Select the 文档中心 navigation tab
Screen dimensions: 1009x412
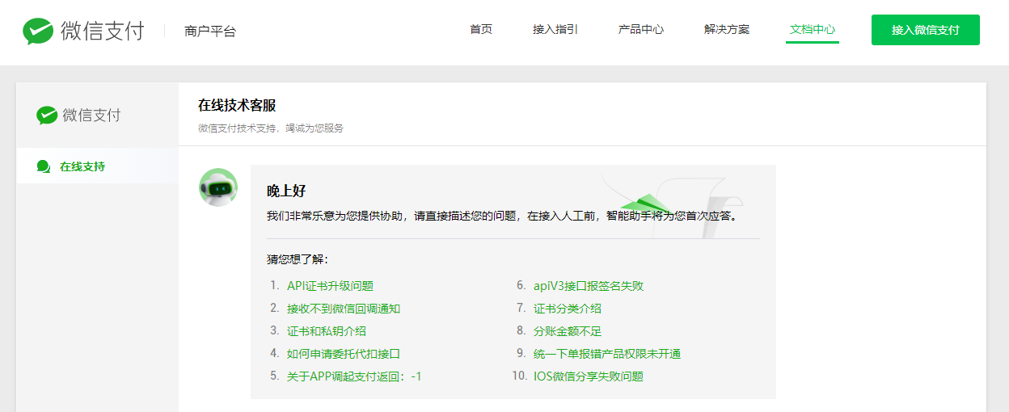tap(813, 29)
